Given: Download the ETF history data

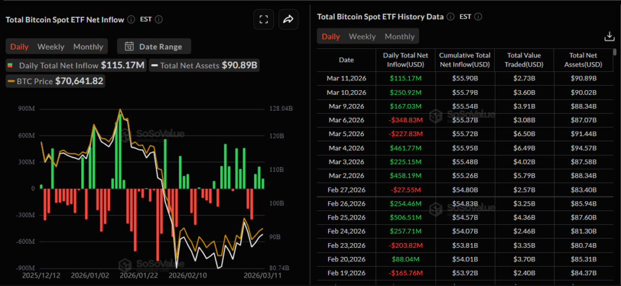Looking at the screenshot, I should pyautogui.click(x=609, y=36).
